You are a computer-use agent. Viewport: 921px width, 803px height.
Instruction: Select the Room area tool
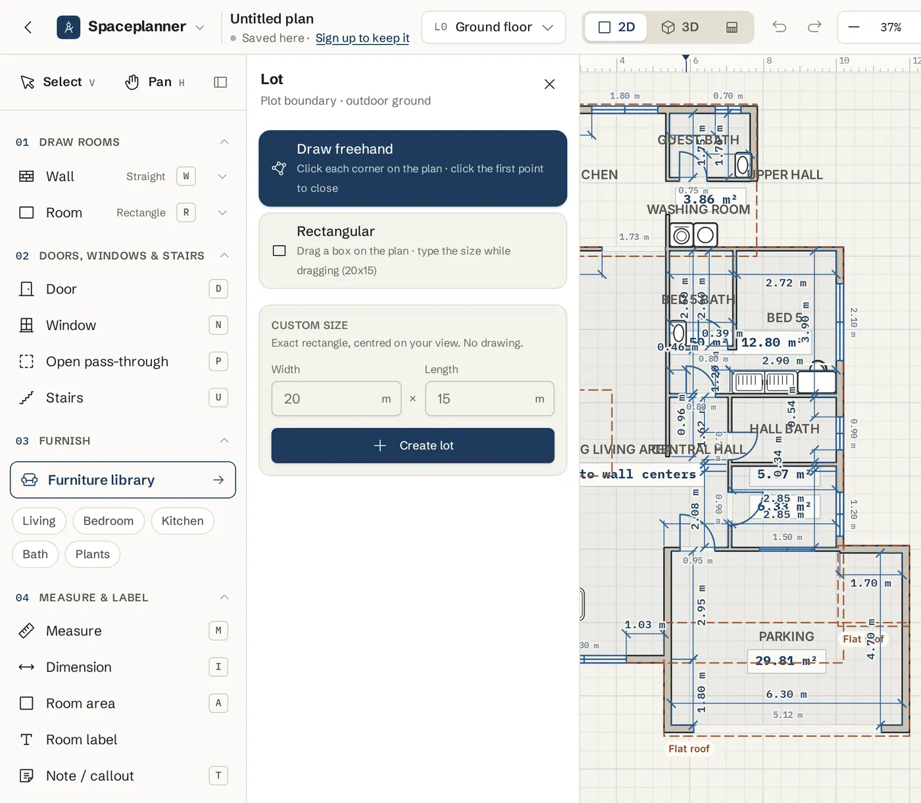(x=122, y=703)
